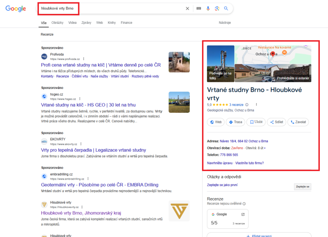Switch to the Web tab

point(100,23)
